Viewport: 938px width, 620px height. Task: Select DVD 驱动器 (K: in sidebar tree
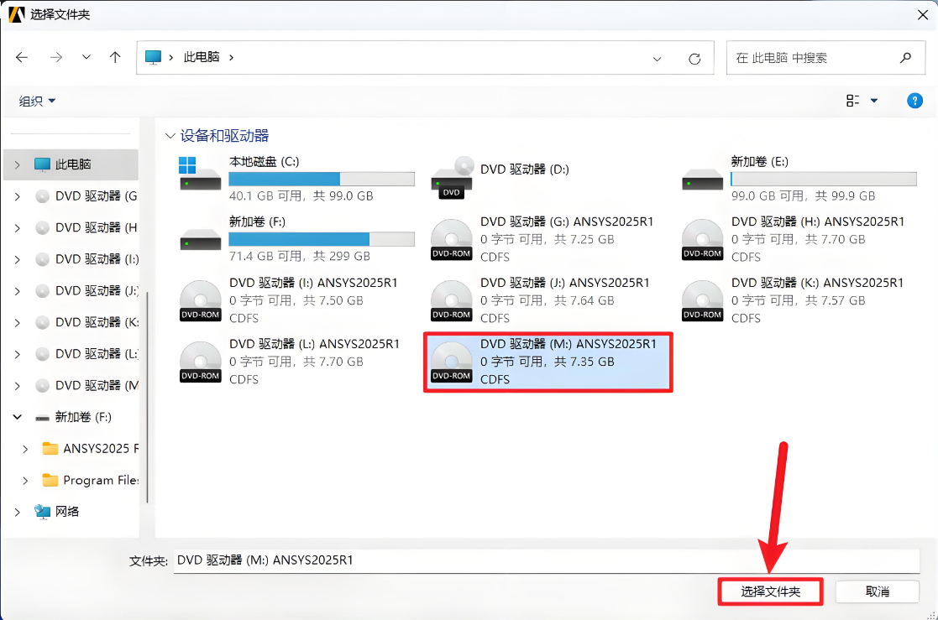86,323
